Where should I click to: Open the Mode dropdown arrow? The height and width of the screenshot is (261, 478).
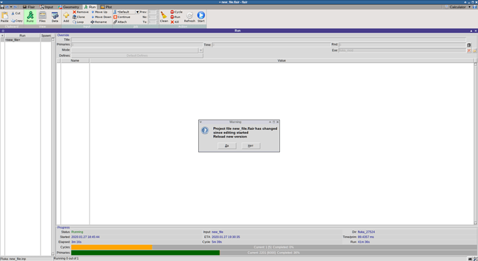click(x=201, y=50)
